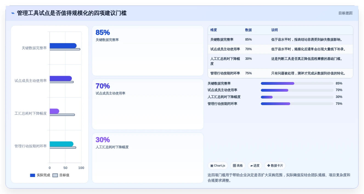Click the blue 关键数据完整率 actual bar in chart
This screenshot has width=364, height=194.
[63, 46]
